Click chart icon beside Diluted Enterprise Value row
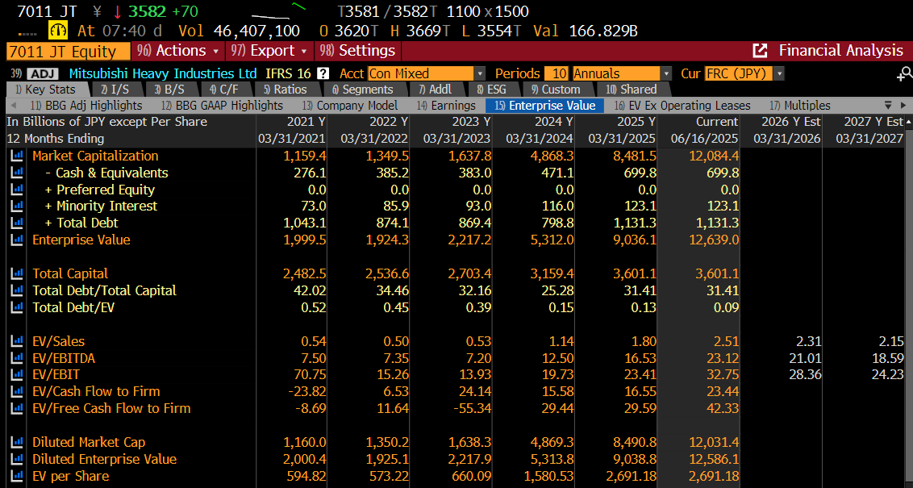913x488 pixels. click(17, 460)
